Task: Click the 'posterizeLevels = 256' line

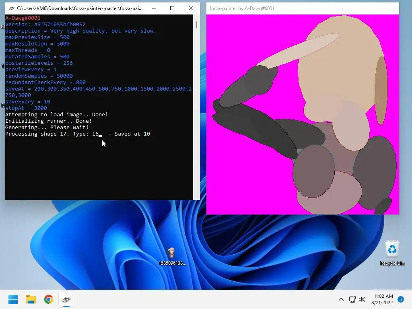Action: pyautogui.click(x=39, y=63)
